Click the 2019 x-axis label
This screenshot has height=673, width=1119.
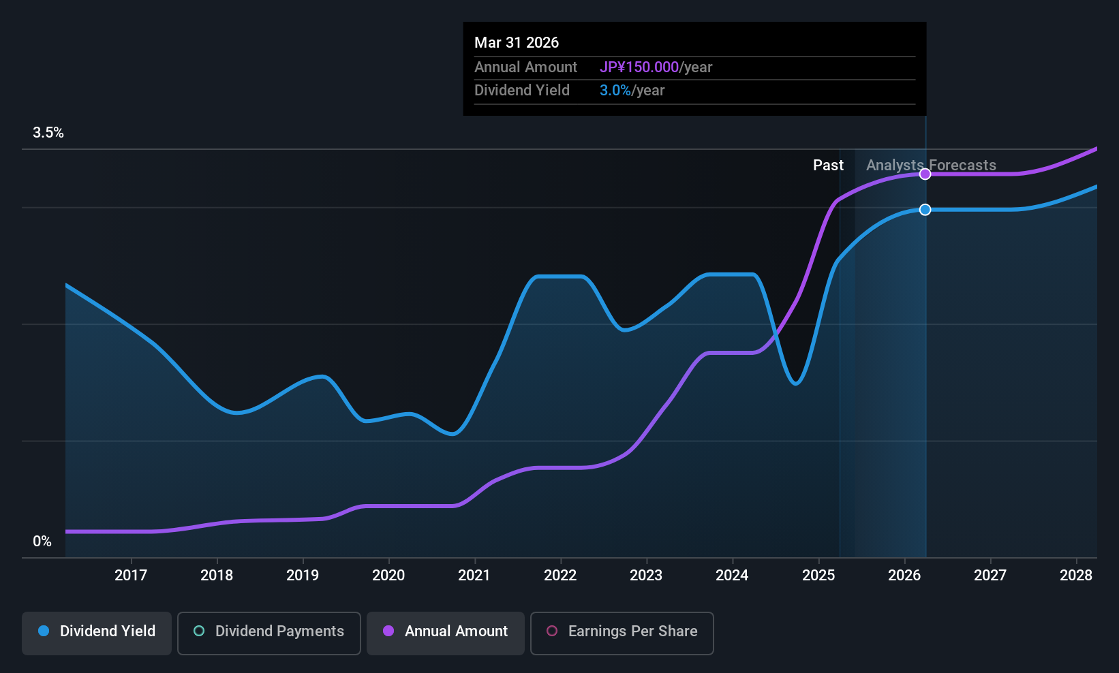(x=303, y=576)
